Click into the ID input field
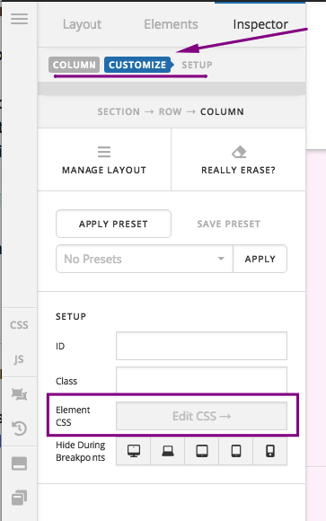Image resolution: width=326 pixels, height=521 pixels. pos(201,346)
